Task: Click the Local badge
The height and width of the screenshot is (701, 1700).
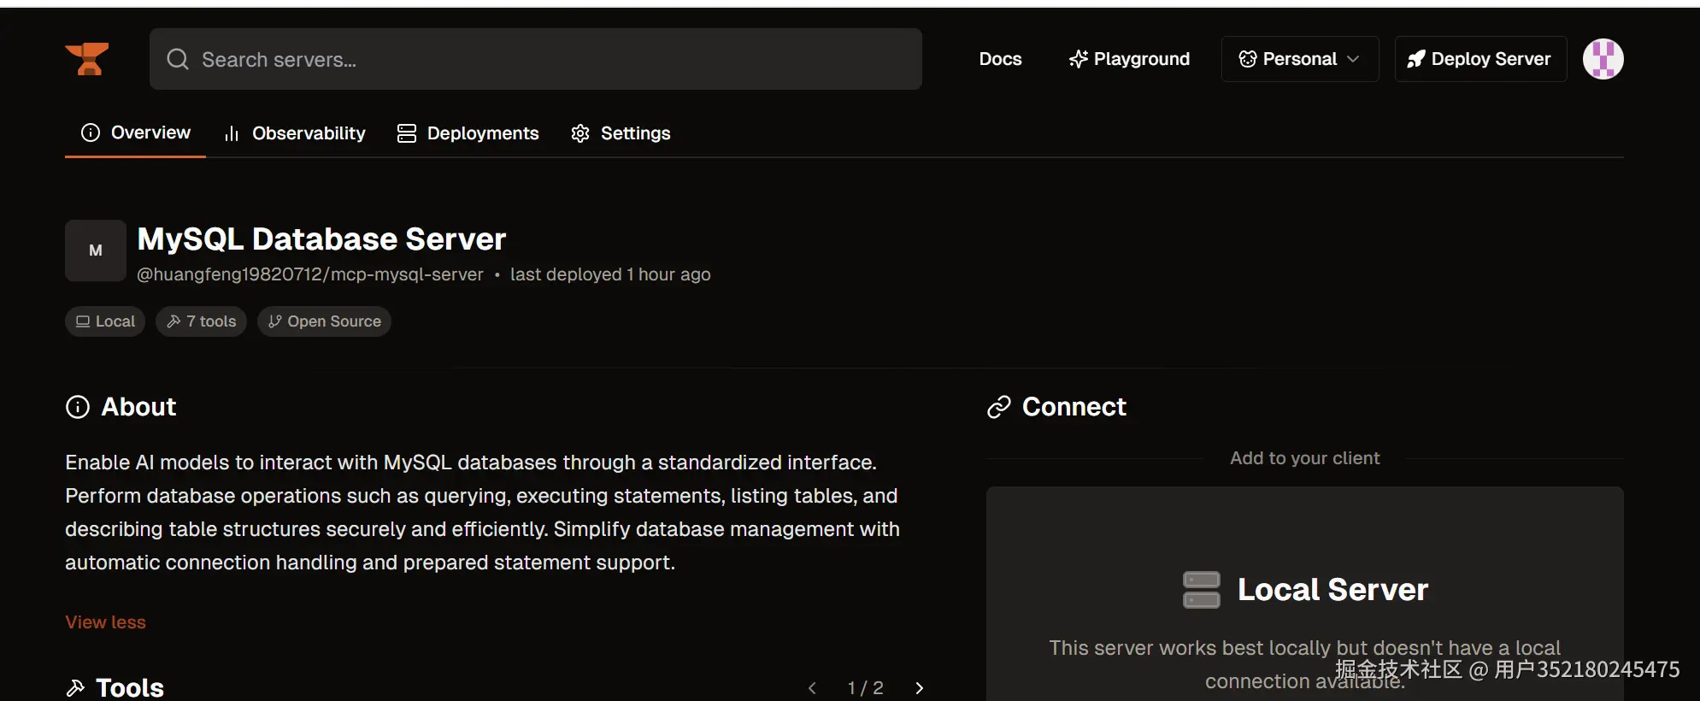Action: pos(105,321)
